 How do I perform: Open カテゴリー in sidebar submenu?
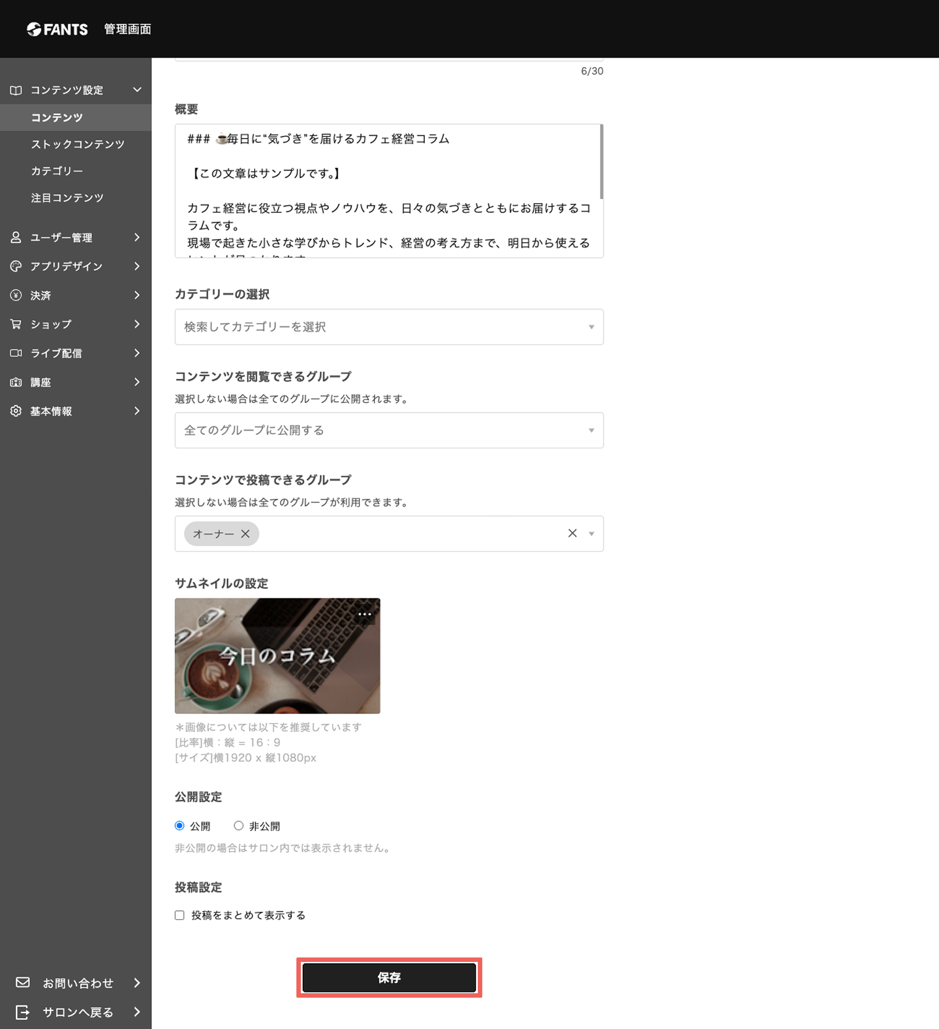tap(57, 171)
